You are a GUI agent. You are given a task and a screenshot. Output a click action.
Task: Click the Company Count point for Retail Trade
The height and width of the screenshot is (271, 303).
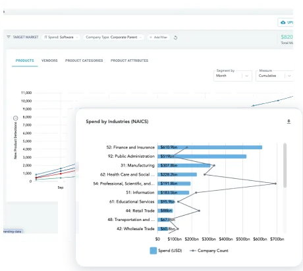pos(199,210)
